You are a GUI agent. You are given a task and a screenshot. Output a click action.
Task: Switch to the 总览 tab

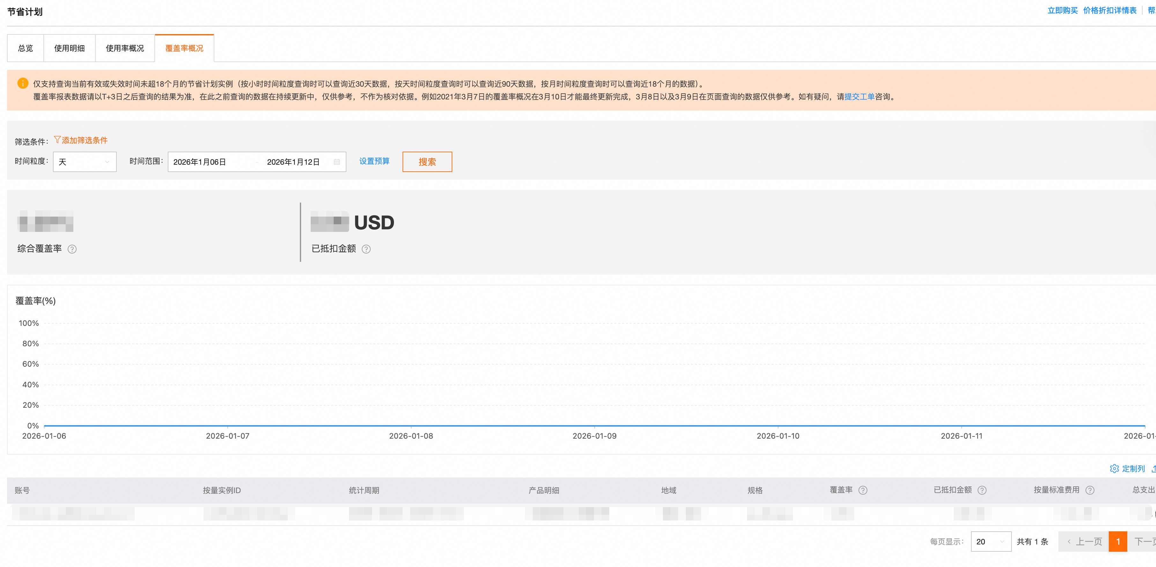(x=26, y=48)
